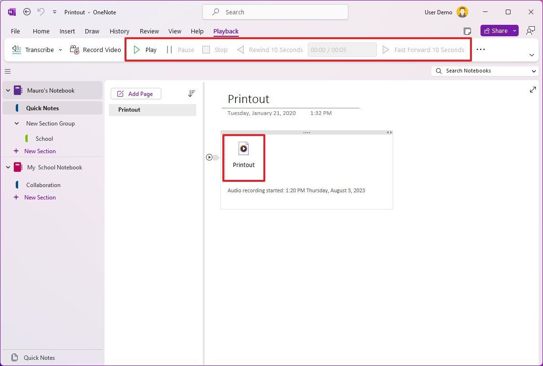Image resolution: width=543 pixels, height=366 pixels.
Task: Open more playback options via the ellipsis
Action: (x=480, y=49)
